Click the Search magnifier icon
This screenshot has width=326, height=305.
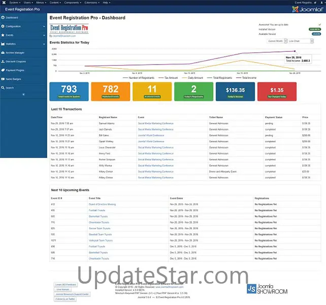[3, 87]
